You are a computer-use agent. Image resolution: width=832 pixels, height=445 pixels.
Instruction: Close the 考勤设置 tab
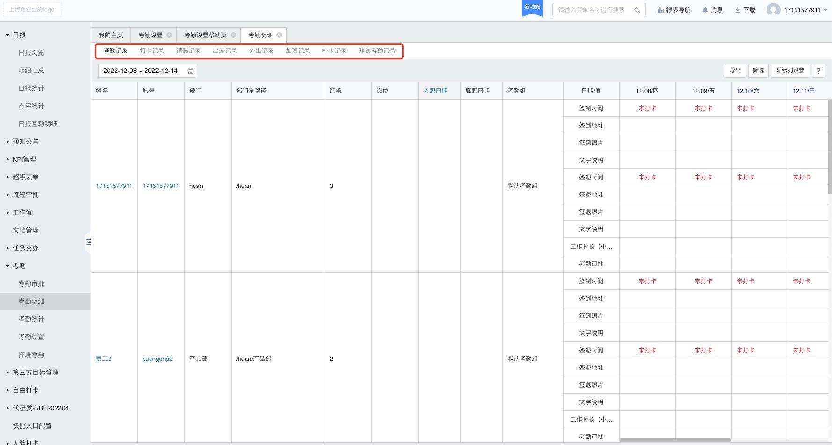(x=169, y=35)
